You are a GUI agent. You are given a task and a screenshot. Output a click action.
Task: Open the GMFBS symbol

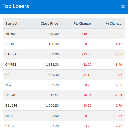coord(11,64)
